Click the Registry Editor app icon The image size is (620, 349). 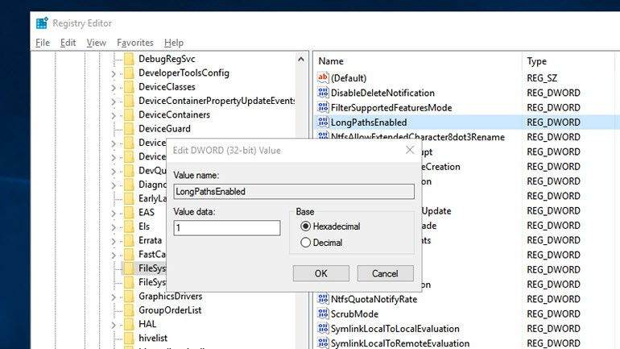click(42, 23)
